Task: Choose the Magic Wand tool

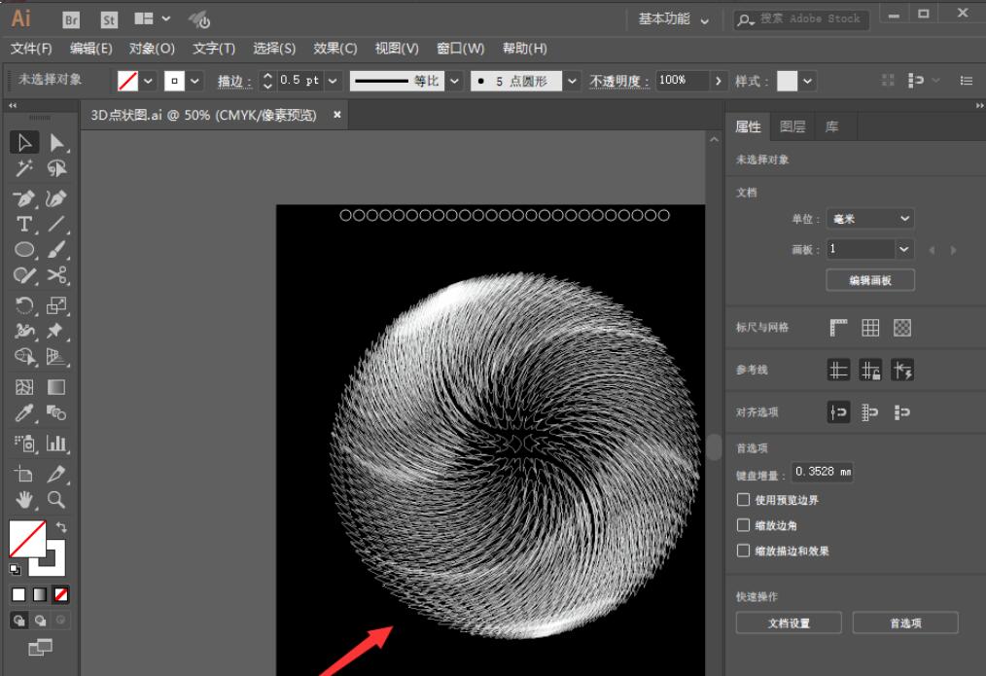Action: [x=24, y=168]
